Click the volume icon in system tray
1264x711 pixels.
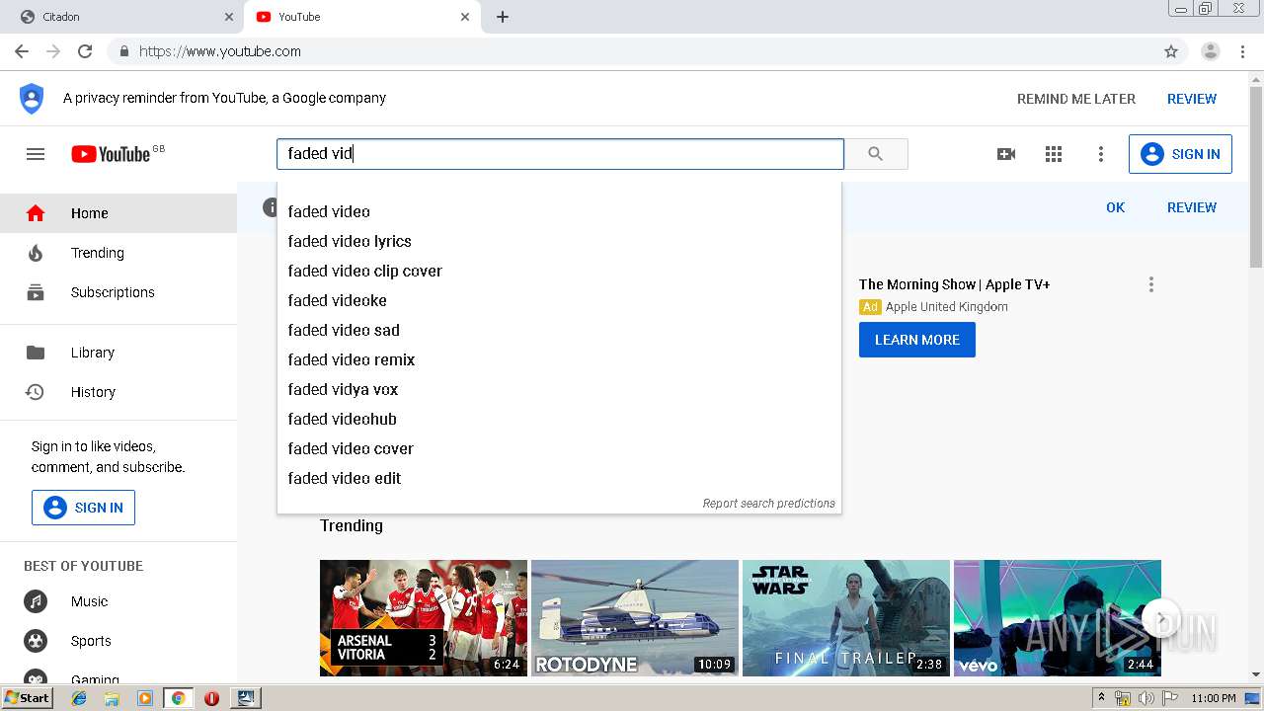[1145, 698]
